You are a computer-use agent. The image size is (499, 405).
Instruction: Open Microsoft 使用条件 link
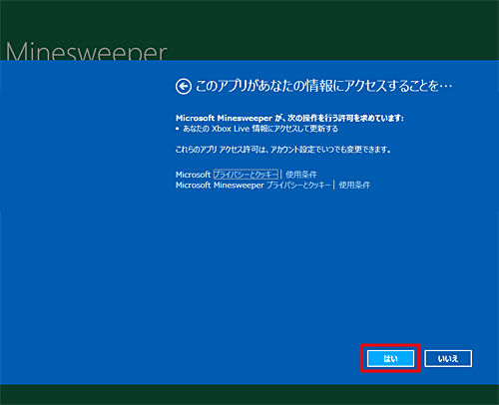[301, 175]
